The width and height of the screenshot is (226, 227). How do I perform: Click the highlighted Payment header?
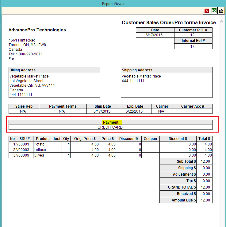click(111, 122)
